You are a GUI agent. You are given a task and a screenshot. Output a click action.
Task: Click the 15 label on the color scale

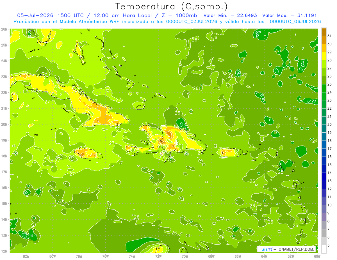point(330,165)
